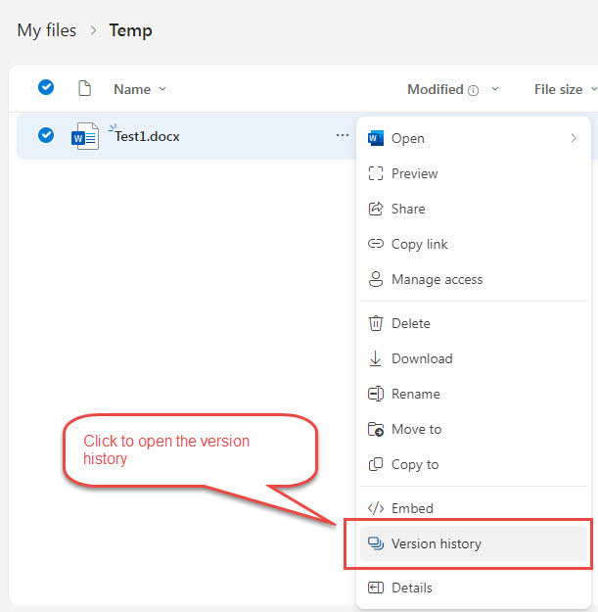Choose Download from the menu
598x612 pixels.
[x=473, y=358]
